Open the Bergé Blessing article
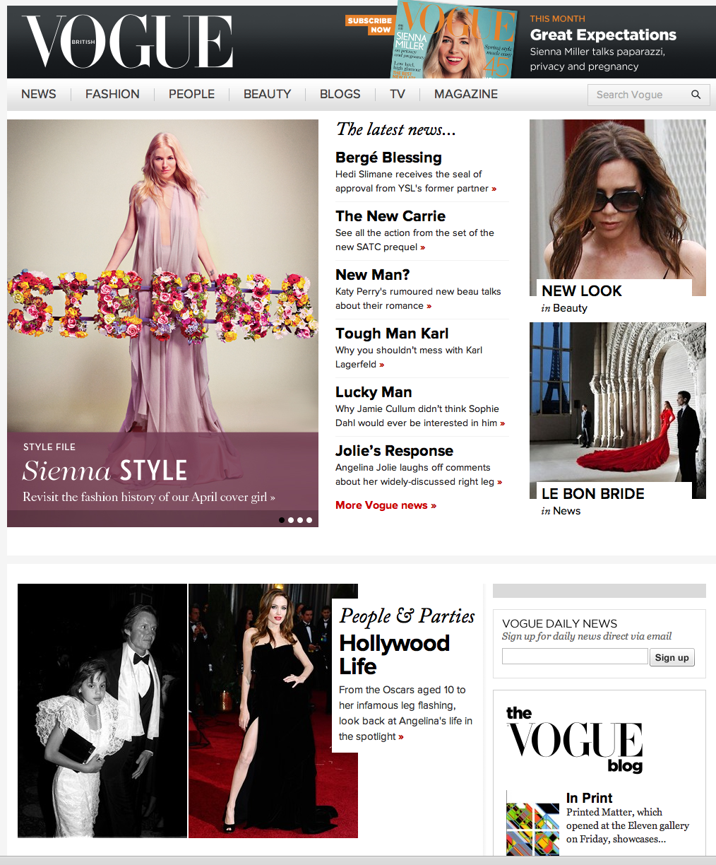 (x=388, y=158)
